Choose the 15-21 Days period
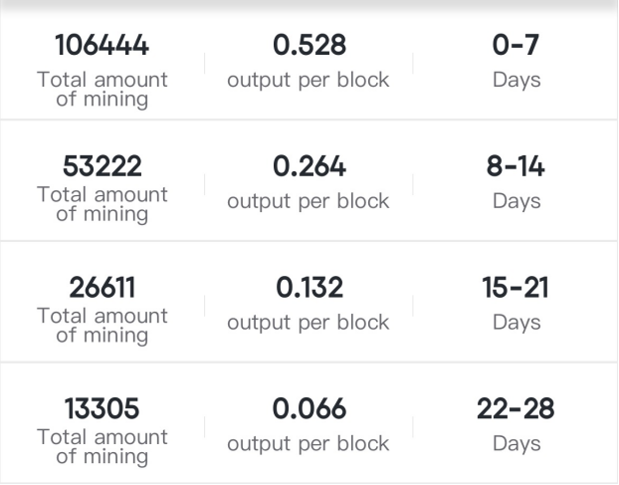The image size is (619, 485). pyautogui.click(x=516, y=287)
